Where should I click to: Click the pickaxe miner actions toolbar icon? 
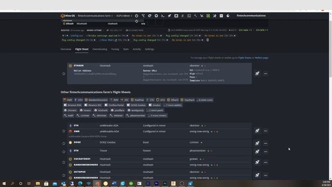pos(195,16)
